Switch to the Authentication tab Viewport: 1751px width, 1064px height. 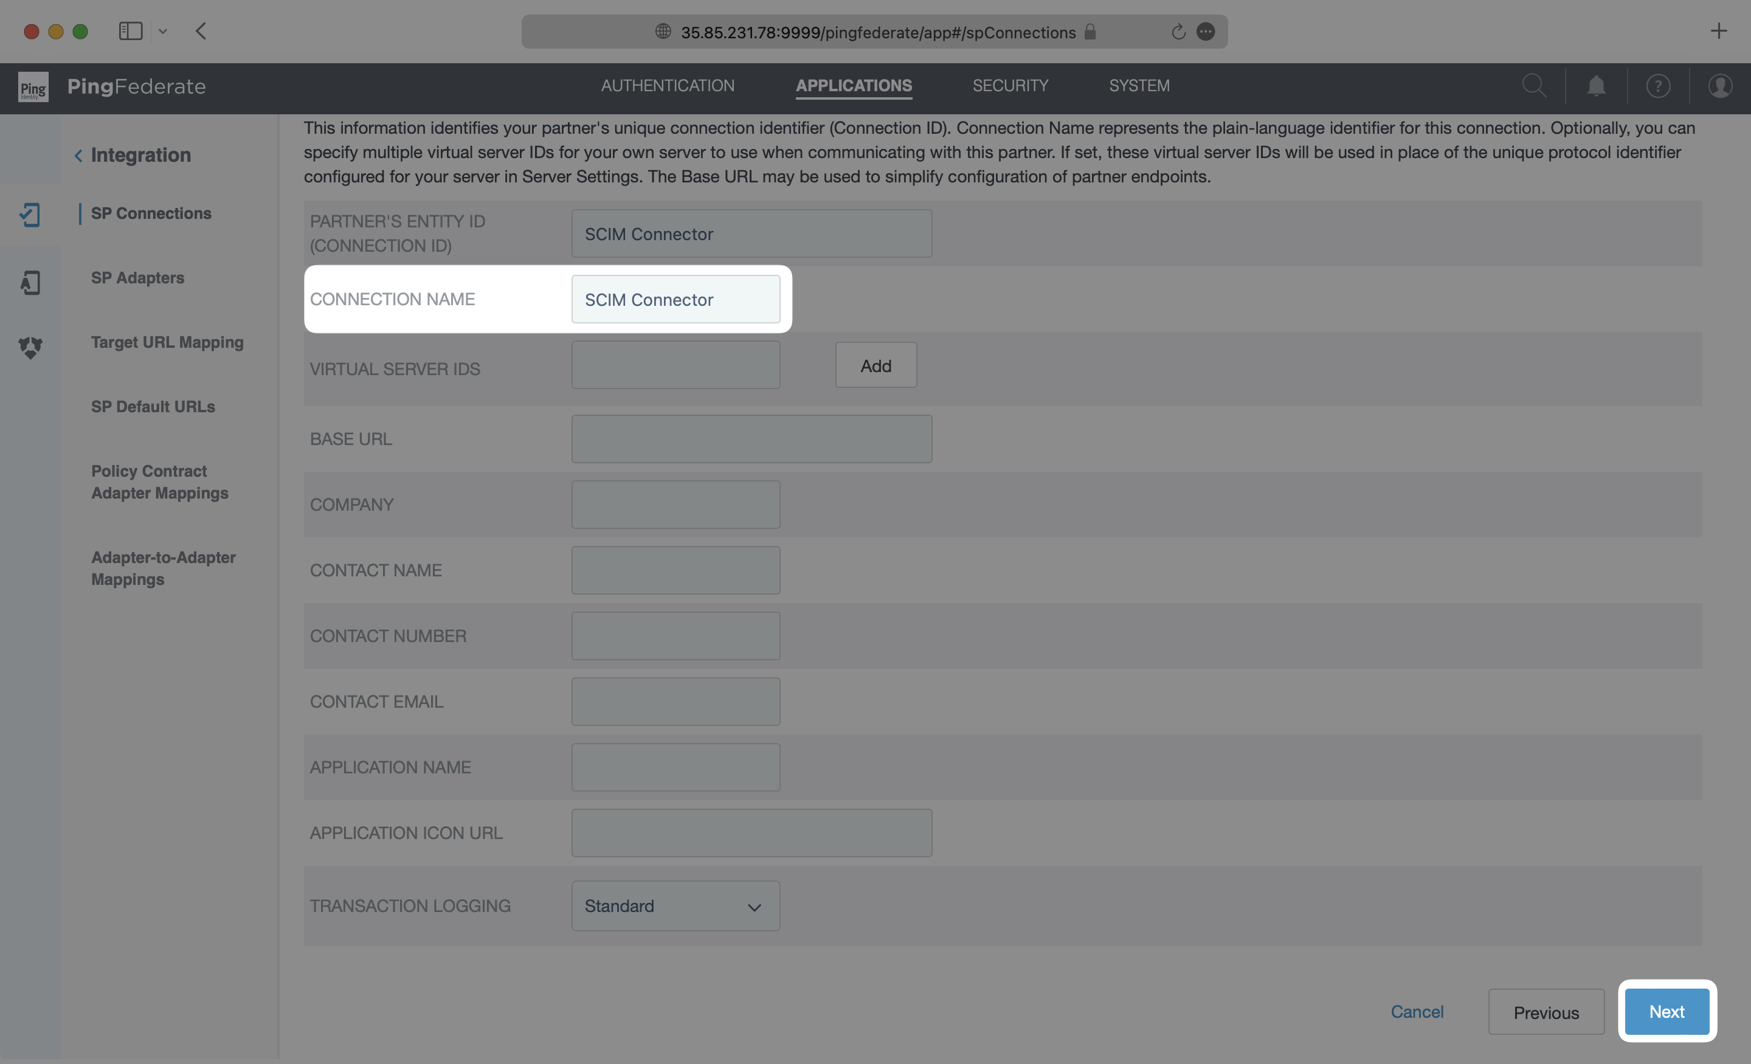point(668,85)
